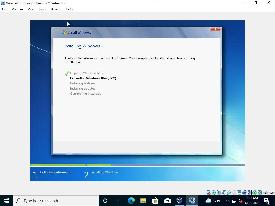Image resolution: width=275 pixels, height=206 pixels.
Task: Click 'Collecting information' stage label
Action: [56, 172]
